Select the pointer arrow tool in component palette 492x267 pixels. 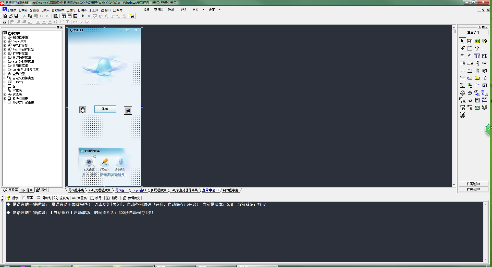click(x=462, y=41)
